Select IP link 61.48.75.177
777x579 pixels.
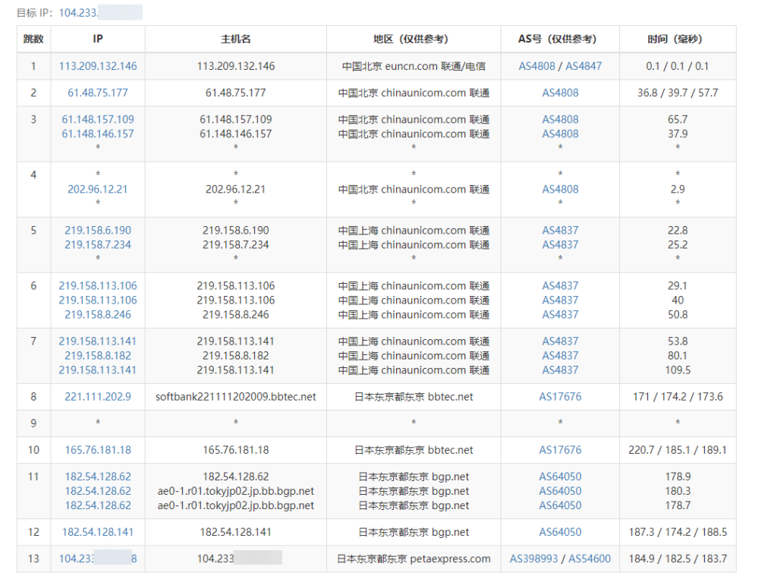pos(98,93)
